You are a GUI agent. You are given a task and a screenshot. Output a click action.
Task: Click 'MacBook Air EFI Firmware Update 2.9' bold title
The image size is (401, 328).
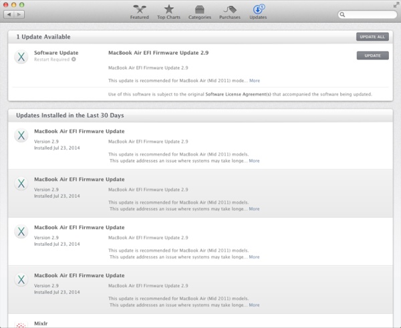[158, 53]
